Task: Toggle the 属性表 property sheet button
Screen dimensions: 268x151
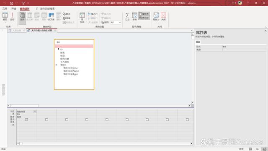Action: [x=144, y=14]
